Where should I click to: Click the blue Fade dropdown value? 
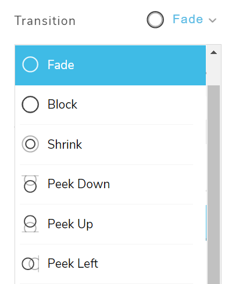pos(188,19)
